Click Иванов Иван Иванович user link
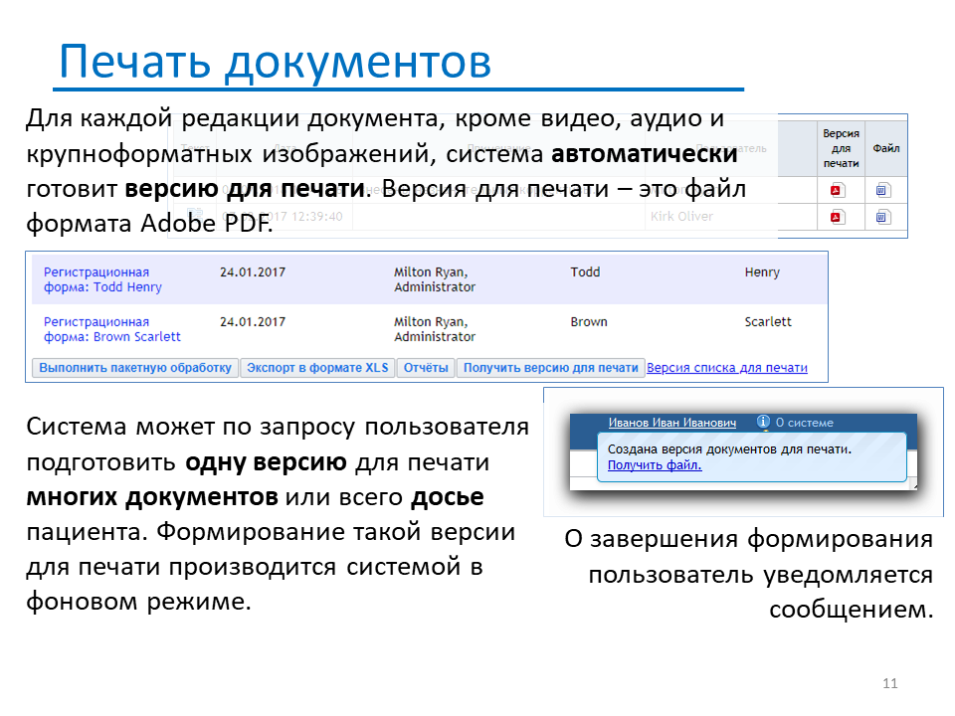 click(x=672, y=423)
